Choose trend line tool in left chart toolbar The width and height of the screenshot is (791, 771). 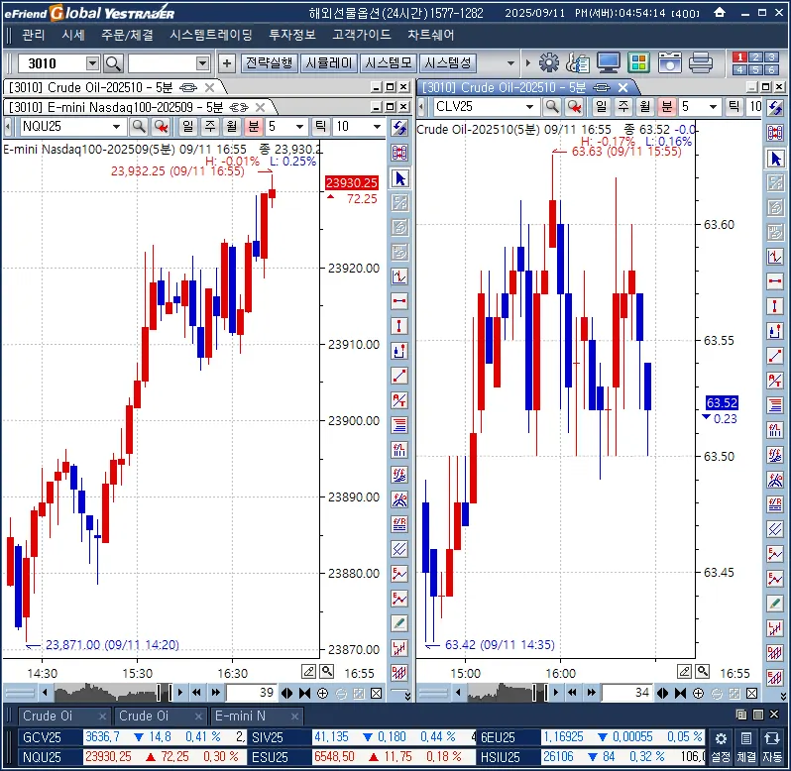399,376
